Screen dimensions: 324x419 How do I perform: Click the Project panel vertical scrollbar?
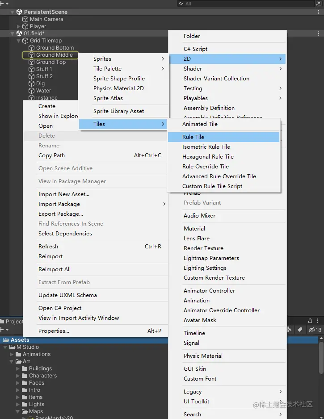click(x=321, y=358)
